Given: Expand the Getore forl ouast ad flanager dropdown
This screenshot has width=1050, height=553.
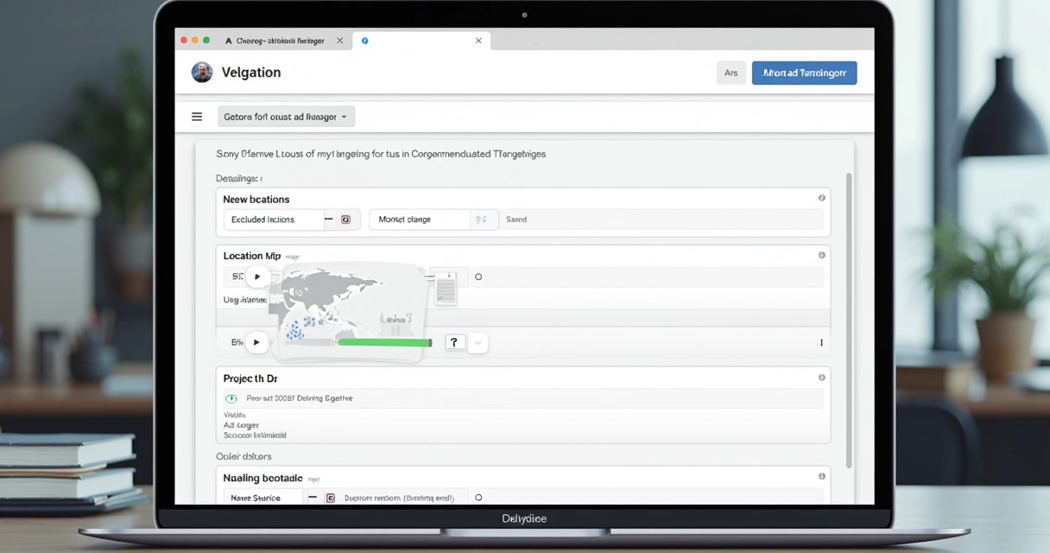Looking at the screenshot, I should tap(286, 117).
